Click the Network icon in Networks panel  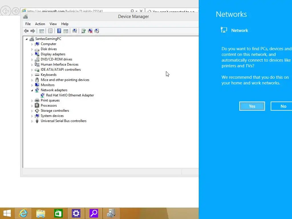coord(224,30)
